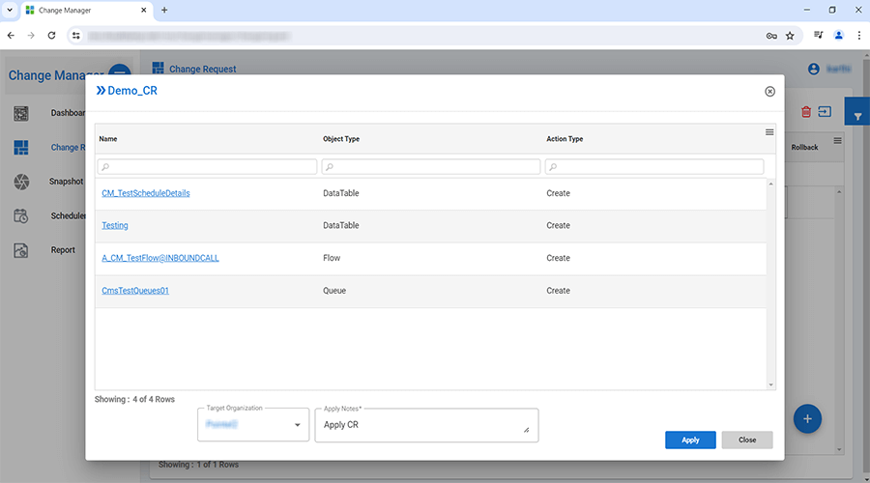Open the Chrome three-dot menu
This screenshot has width=870, height=483.
click(x=858, y=35)
